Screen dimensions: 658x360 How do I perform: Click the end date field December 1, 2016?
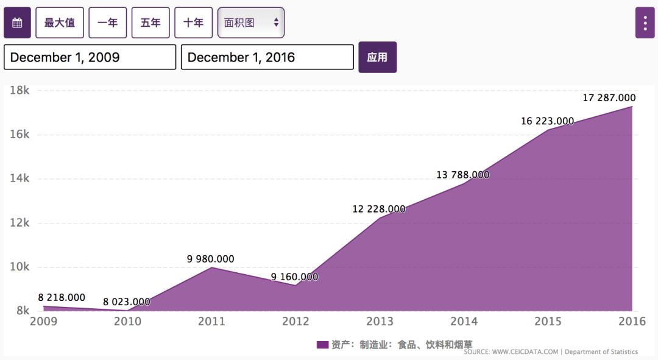click(x=267, y=57)
